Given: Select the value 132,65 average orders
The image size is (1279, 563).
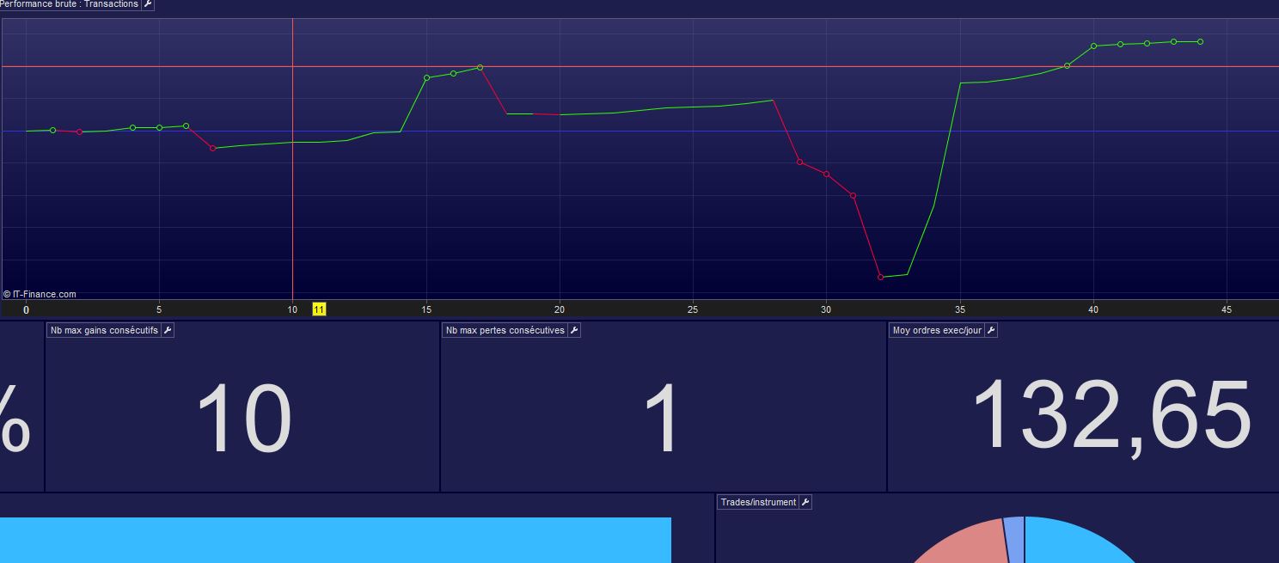Looking at the screenshot, I should pos(1111,418).
